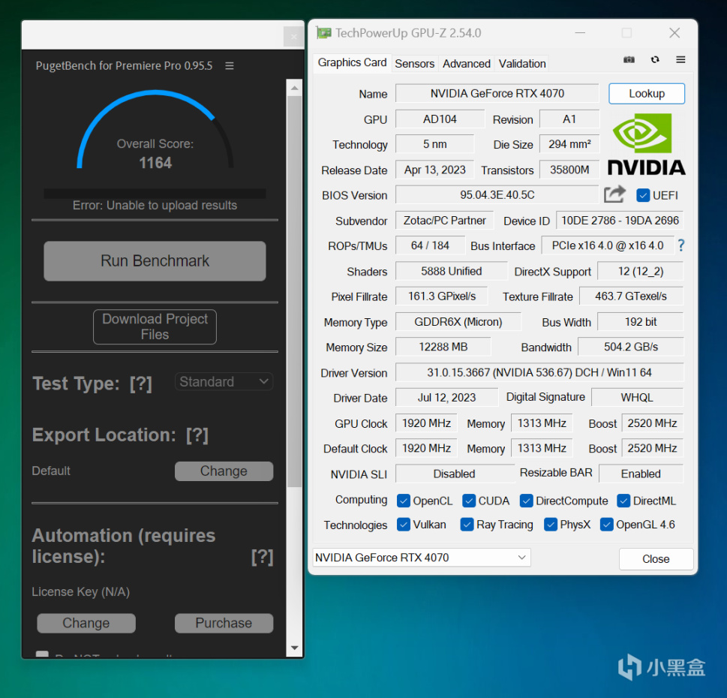Click the Subvendor value Zotac/PC Partner
Viewport: 727px width, 698px height.
coord(445,221)
